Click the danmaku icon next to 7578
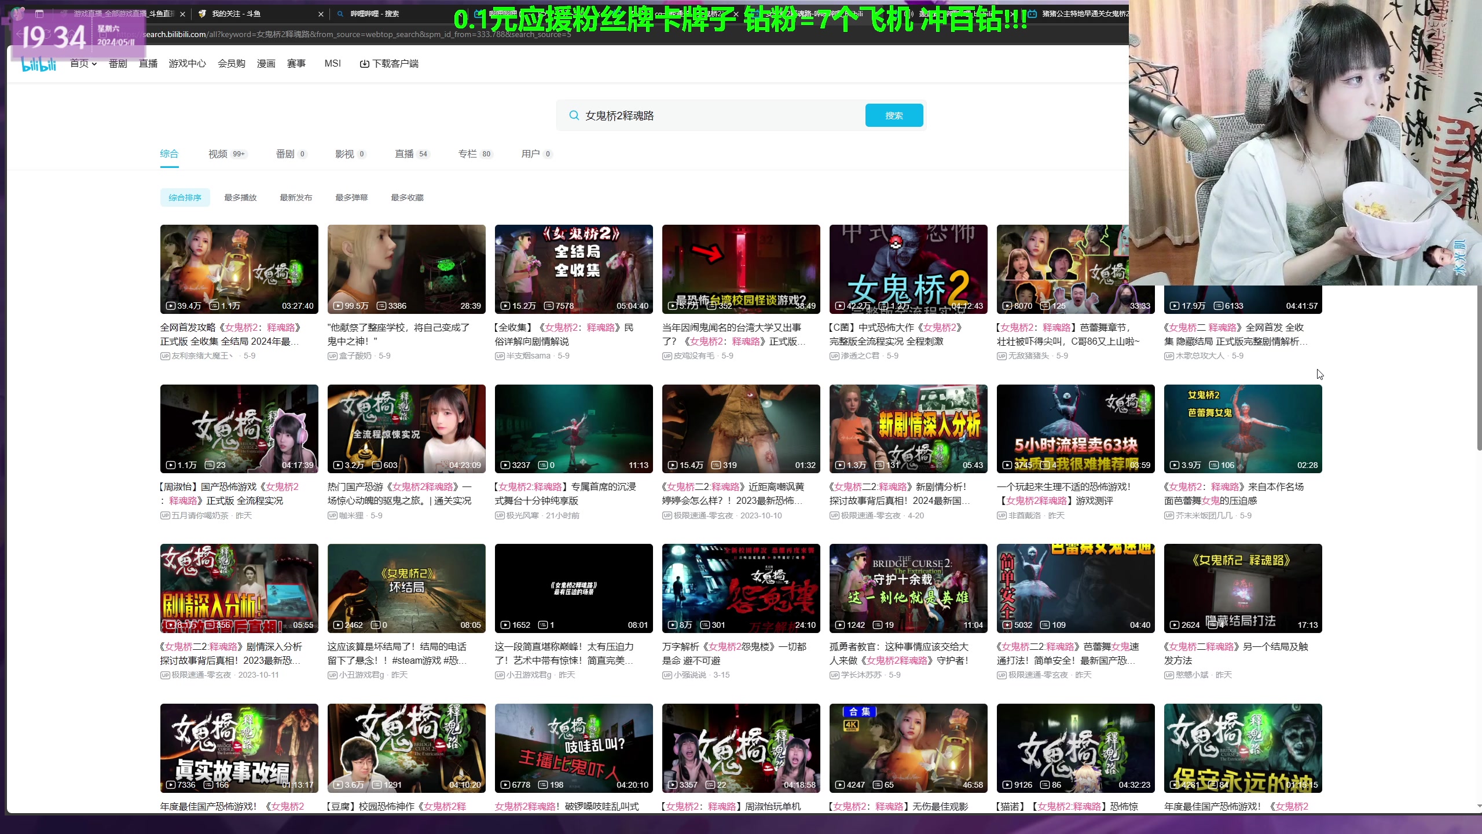This screenshot has width=1482, height=834. [549, 306]
